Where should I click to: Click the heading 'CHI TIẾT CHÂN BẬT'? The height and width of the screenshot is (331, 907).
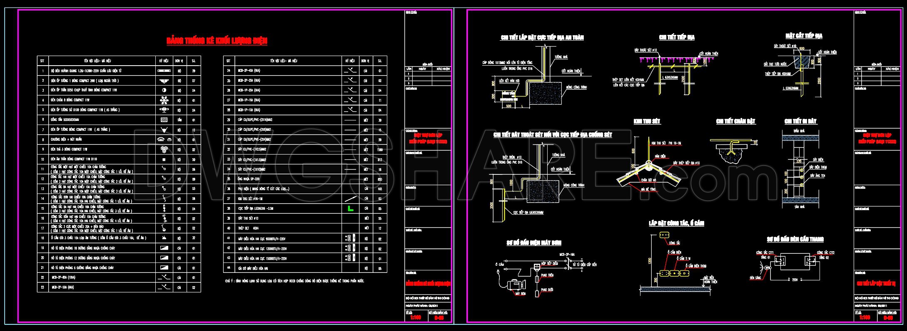pos(735,121)
